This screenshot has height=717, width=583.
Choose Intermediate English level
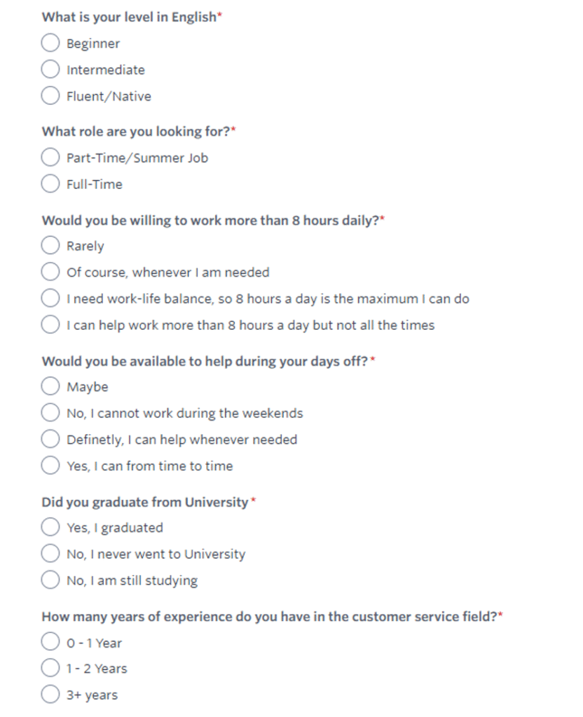tap(50, 69)
